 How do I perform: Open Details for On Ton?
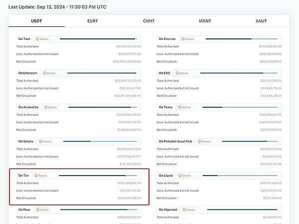[x=42, y=176]
